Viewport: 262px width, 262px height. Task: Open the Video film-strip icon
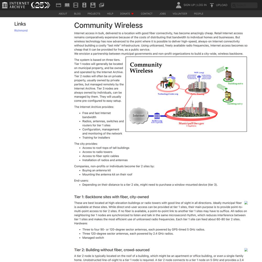[76, 5]
